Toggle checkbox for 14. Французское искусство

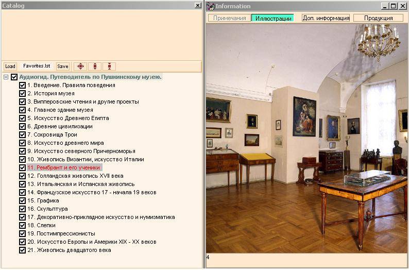[23, 192]
